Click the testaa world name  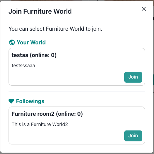click(20, 55)
